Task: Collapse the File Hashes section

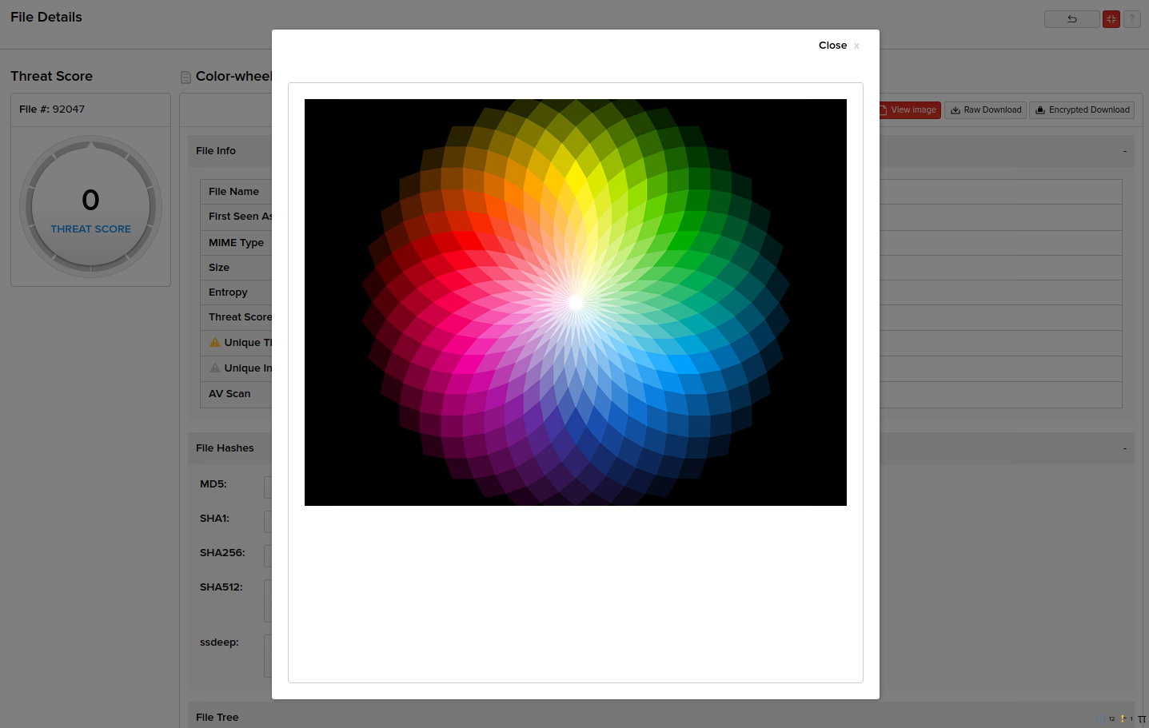Action: [1123, 448]
